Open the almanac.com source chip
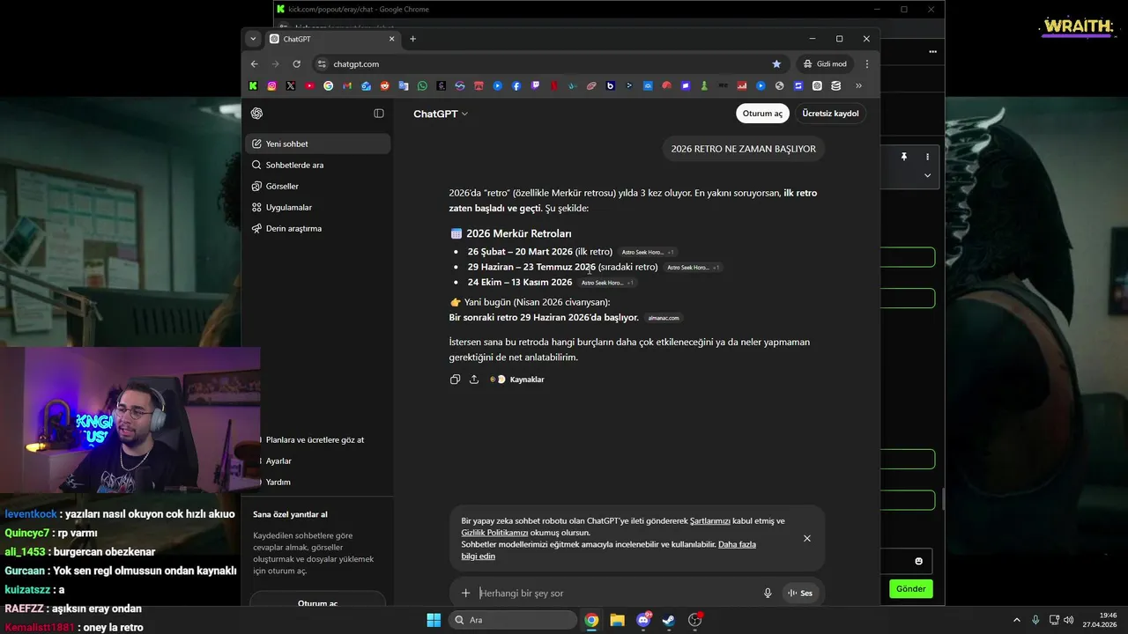The width and height of the screenshot is (1128, 634). 664,318
